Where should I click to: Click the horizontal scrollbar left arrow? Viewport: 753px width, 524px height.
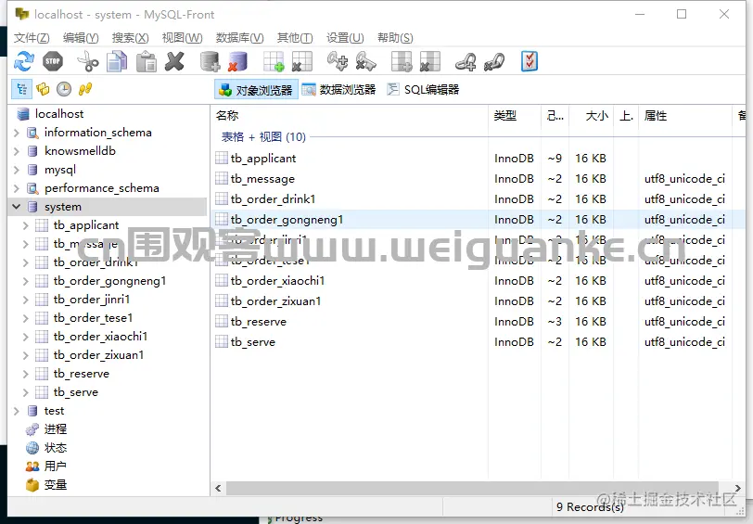[219, 489]
